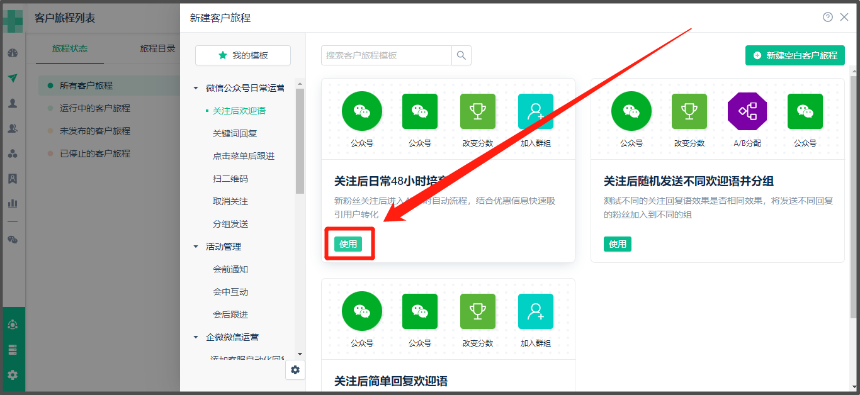860x395 pixels.
Task: Click 新建空白客户旅程 button
Action: (x=795, y=55)
